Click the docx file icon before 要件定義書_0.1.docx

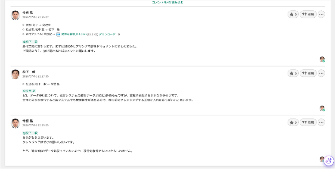[58, 34]
